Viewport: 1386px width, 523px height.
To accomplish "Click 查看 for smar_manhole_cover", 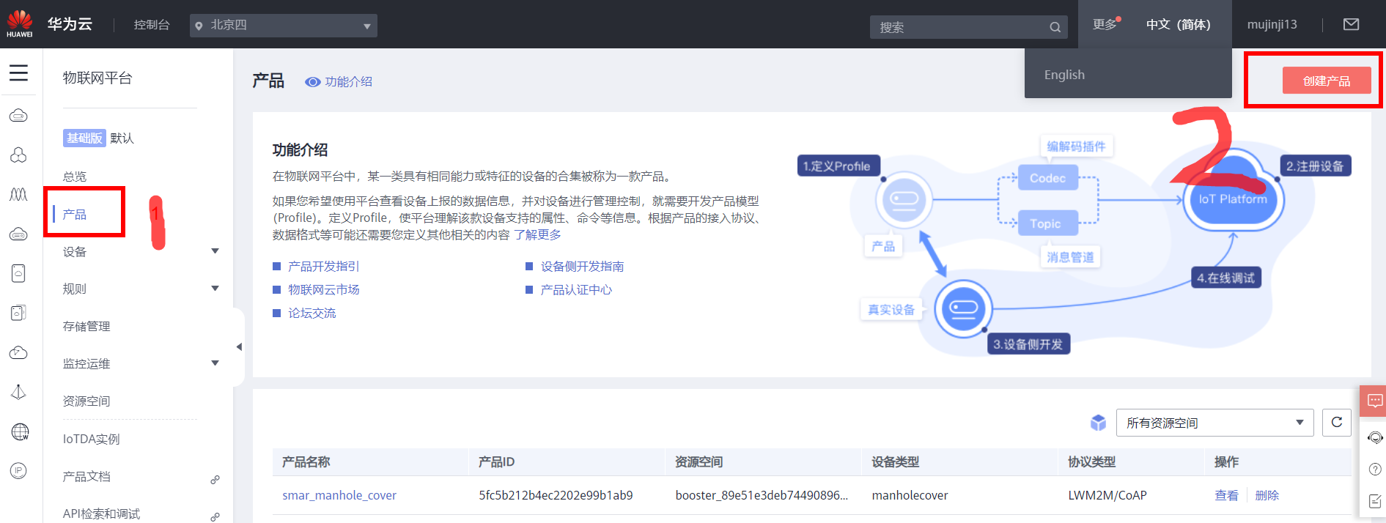I will tap(1226, 495).
